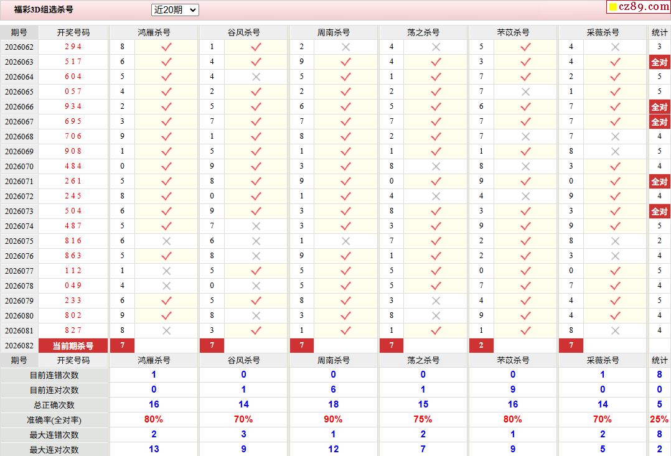Click the 鸿雁杀号 checkmark in row 2026062
The width and height of the screenshot is (671, 456).
166,47
